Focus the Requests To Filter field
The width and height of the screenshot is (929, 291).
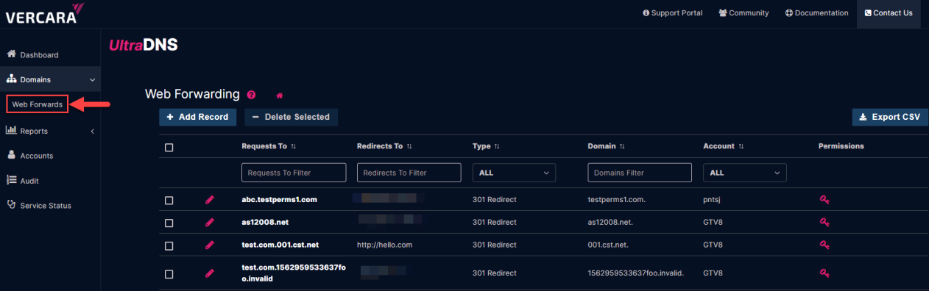[294, 173]
